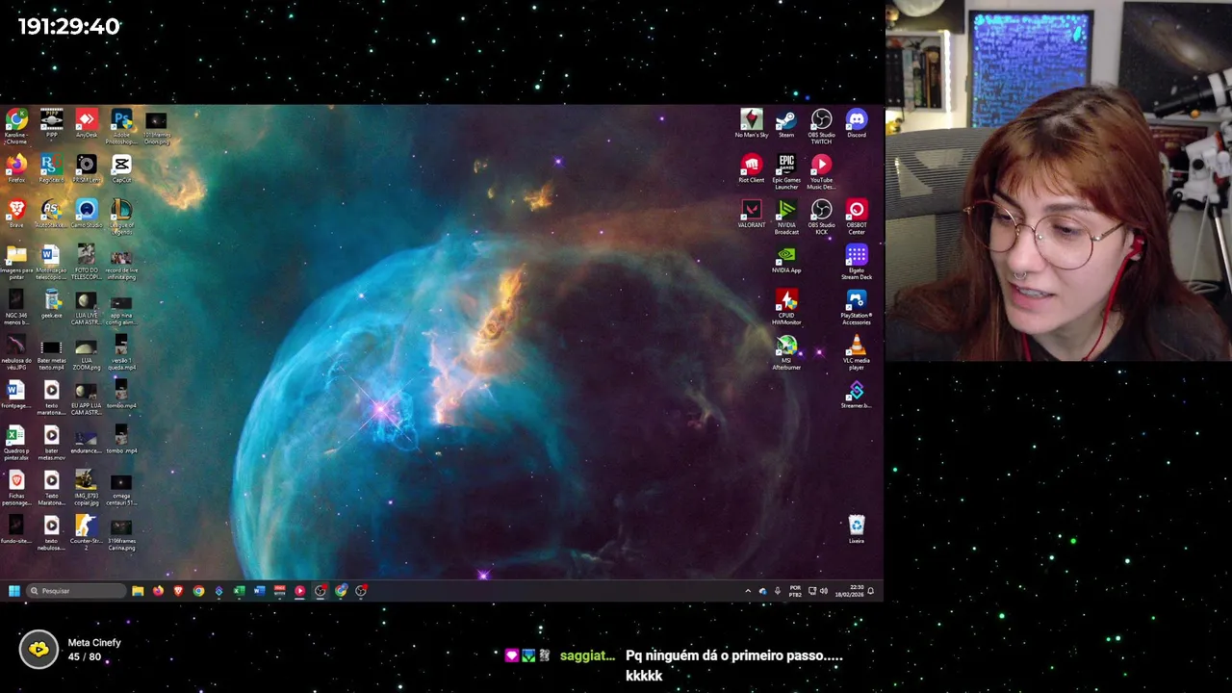
Task: Select 'IMG_8793 copiar.jpg' thumbnail
Action: coord(87,488)
